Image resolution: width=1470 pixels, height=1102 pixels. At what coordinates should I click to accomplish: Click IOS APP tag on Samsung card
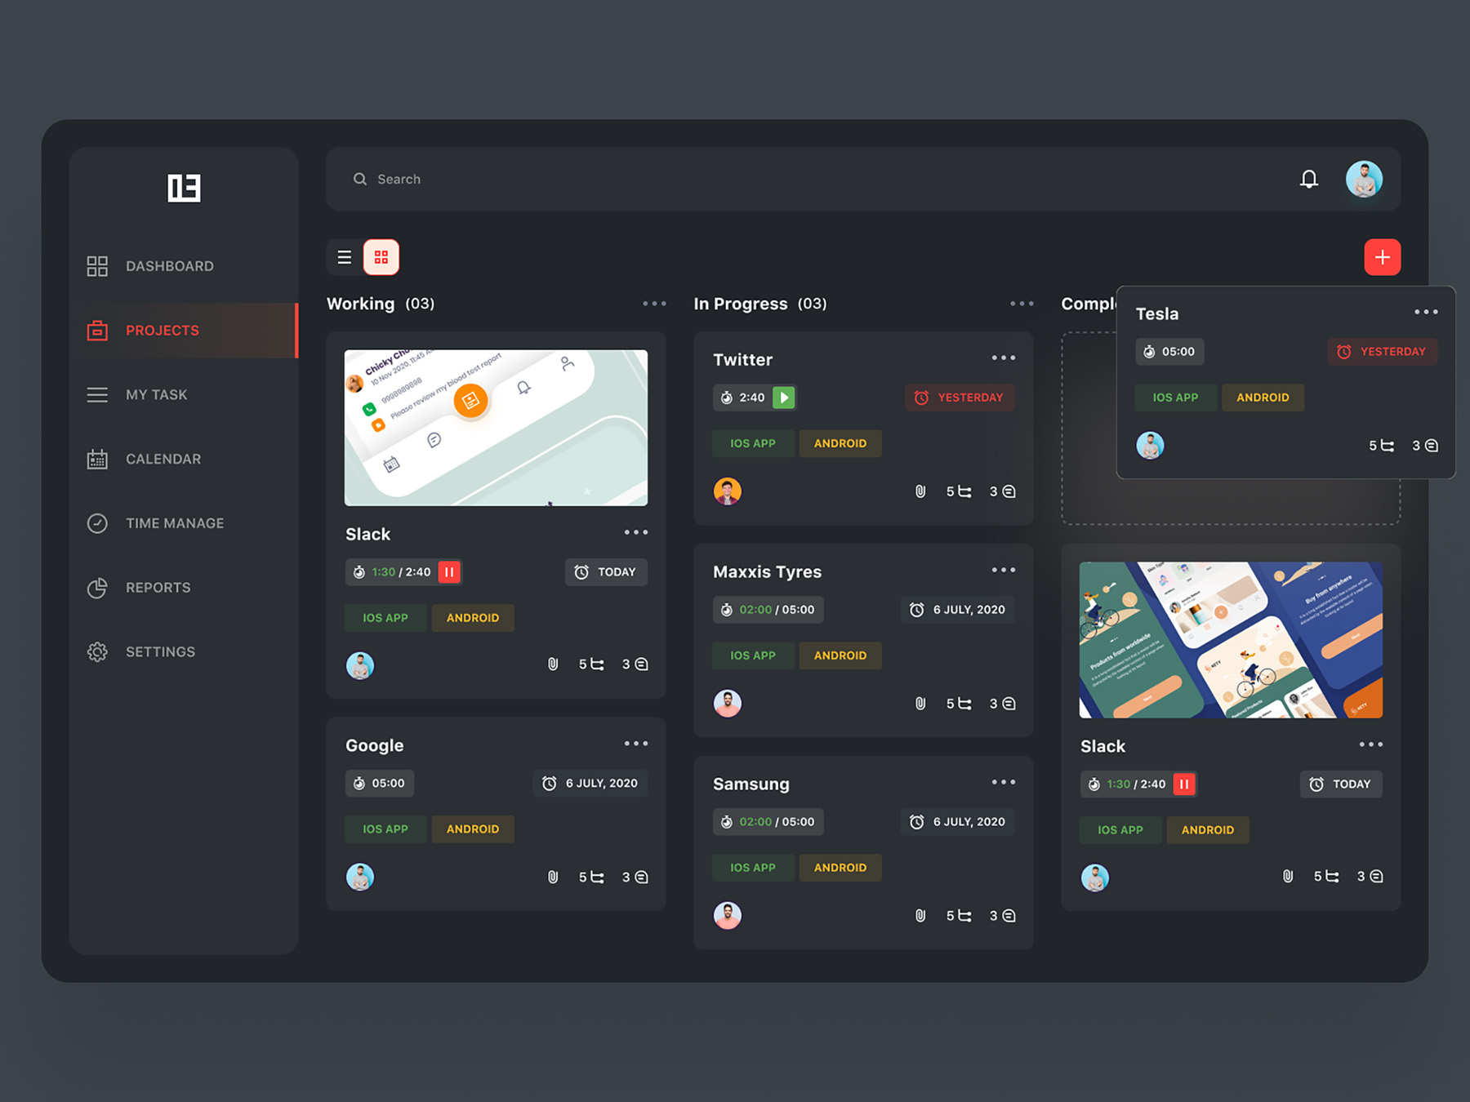click(753, 868)
